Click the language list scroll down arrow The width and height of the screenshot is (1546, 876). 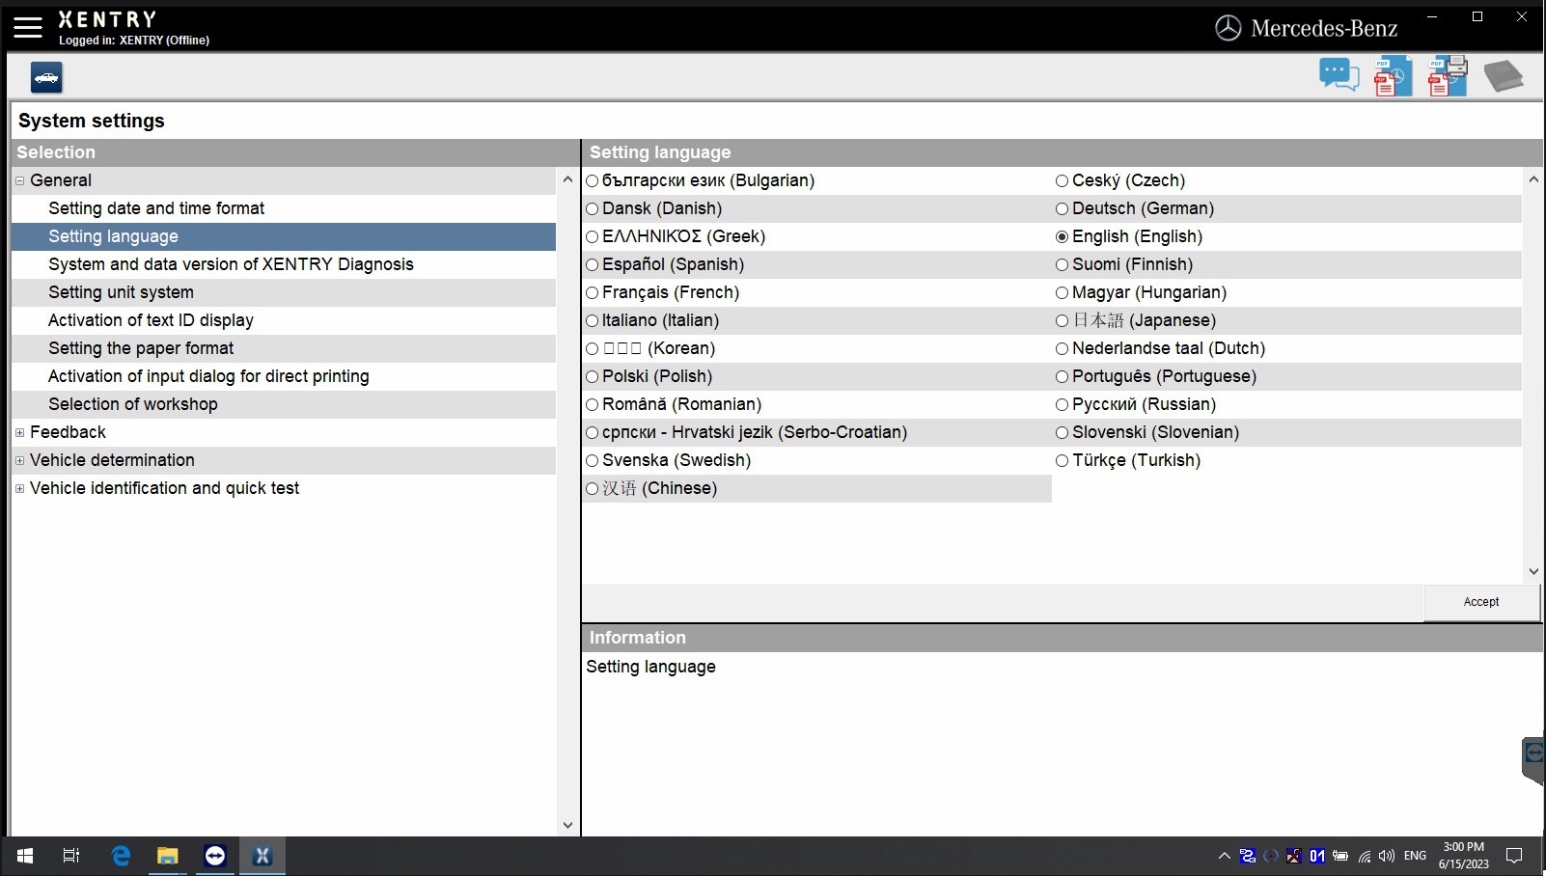pos(1533,571)
